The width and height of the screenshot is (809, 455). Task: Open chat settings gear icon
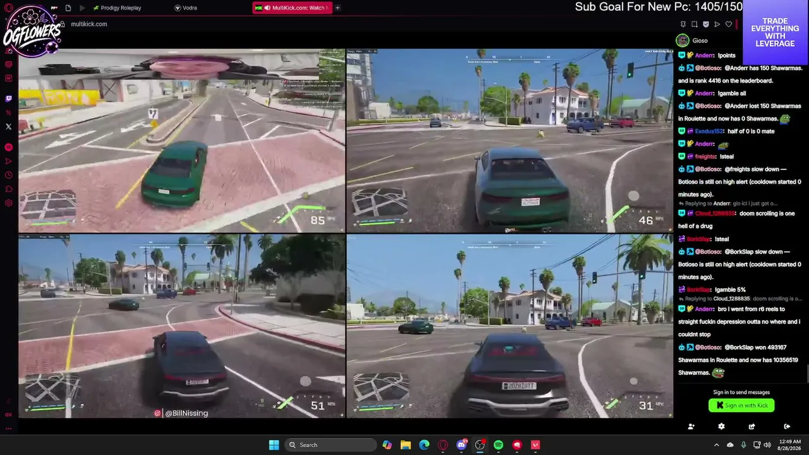coord(721,427)
